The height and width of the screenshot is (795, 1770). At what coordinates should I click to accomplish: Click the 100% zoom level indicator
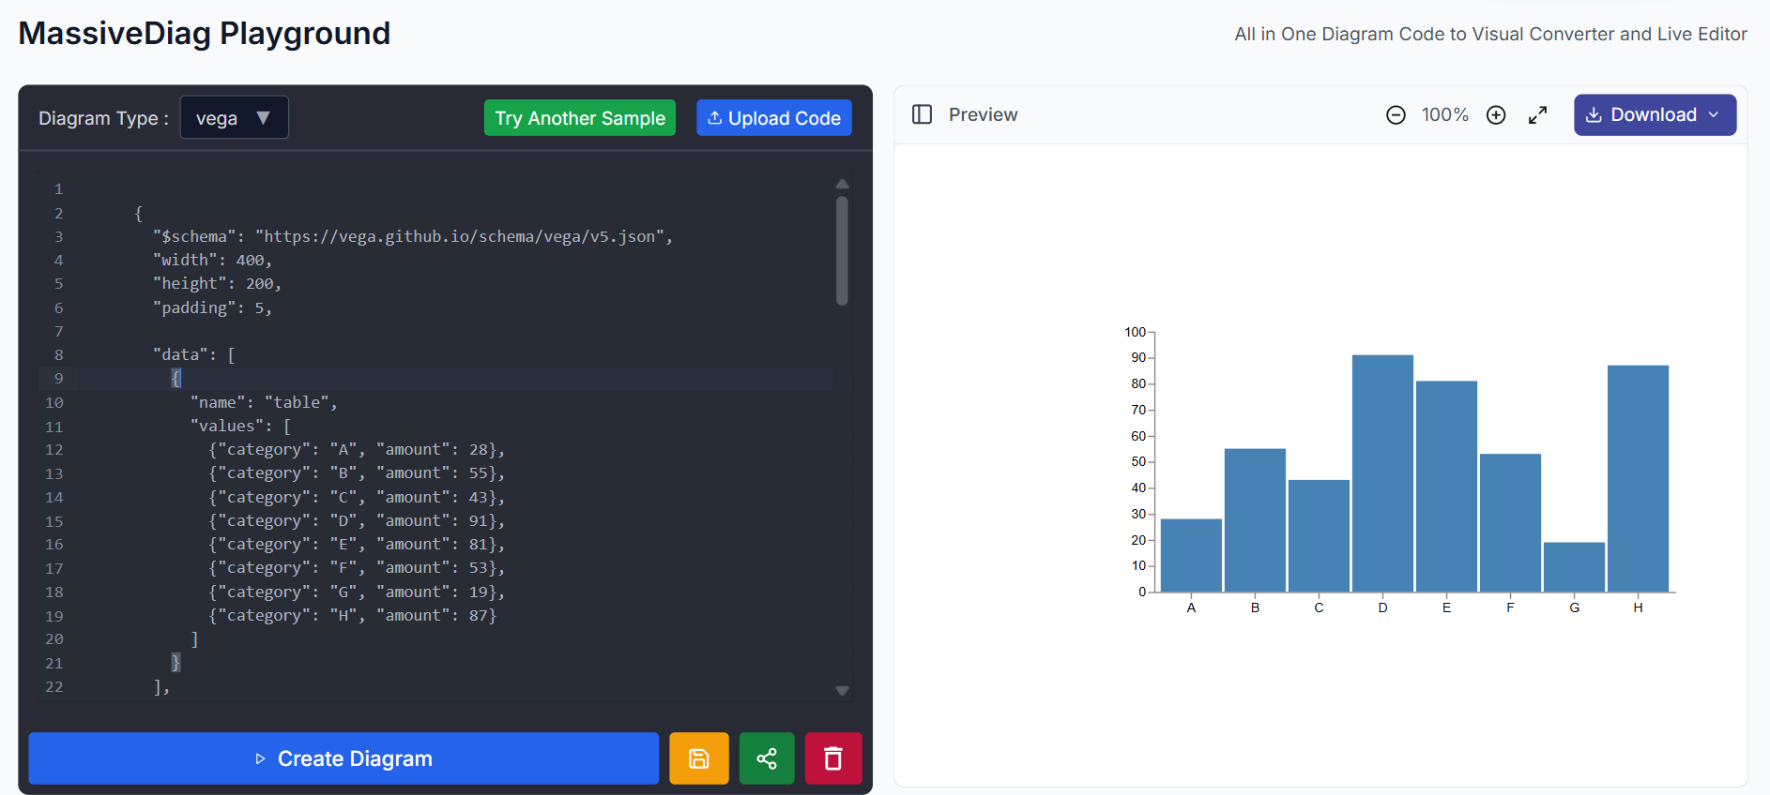pos(1444,115)
